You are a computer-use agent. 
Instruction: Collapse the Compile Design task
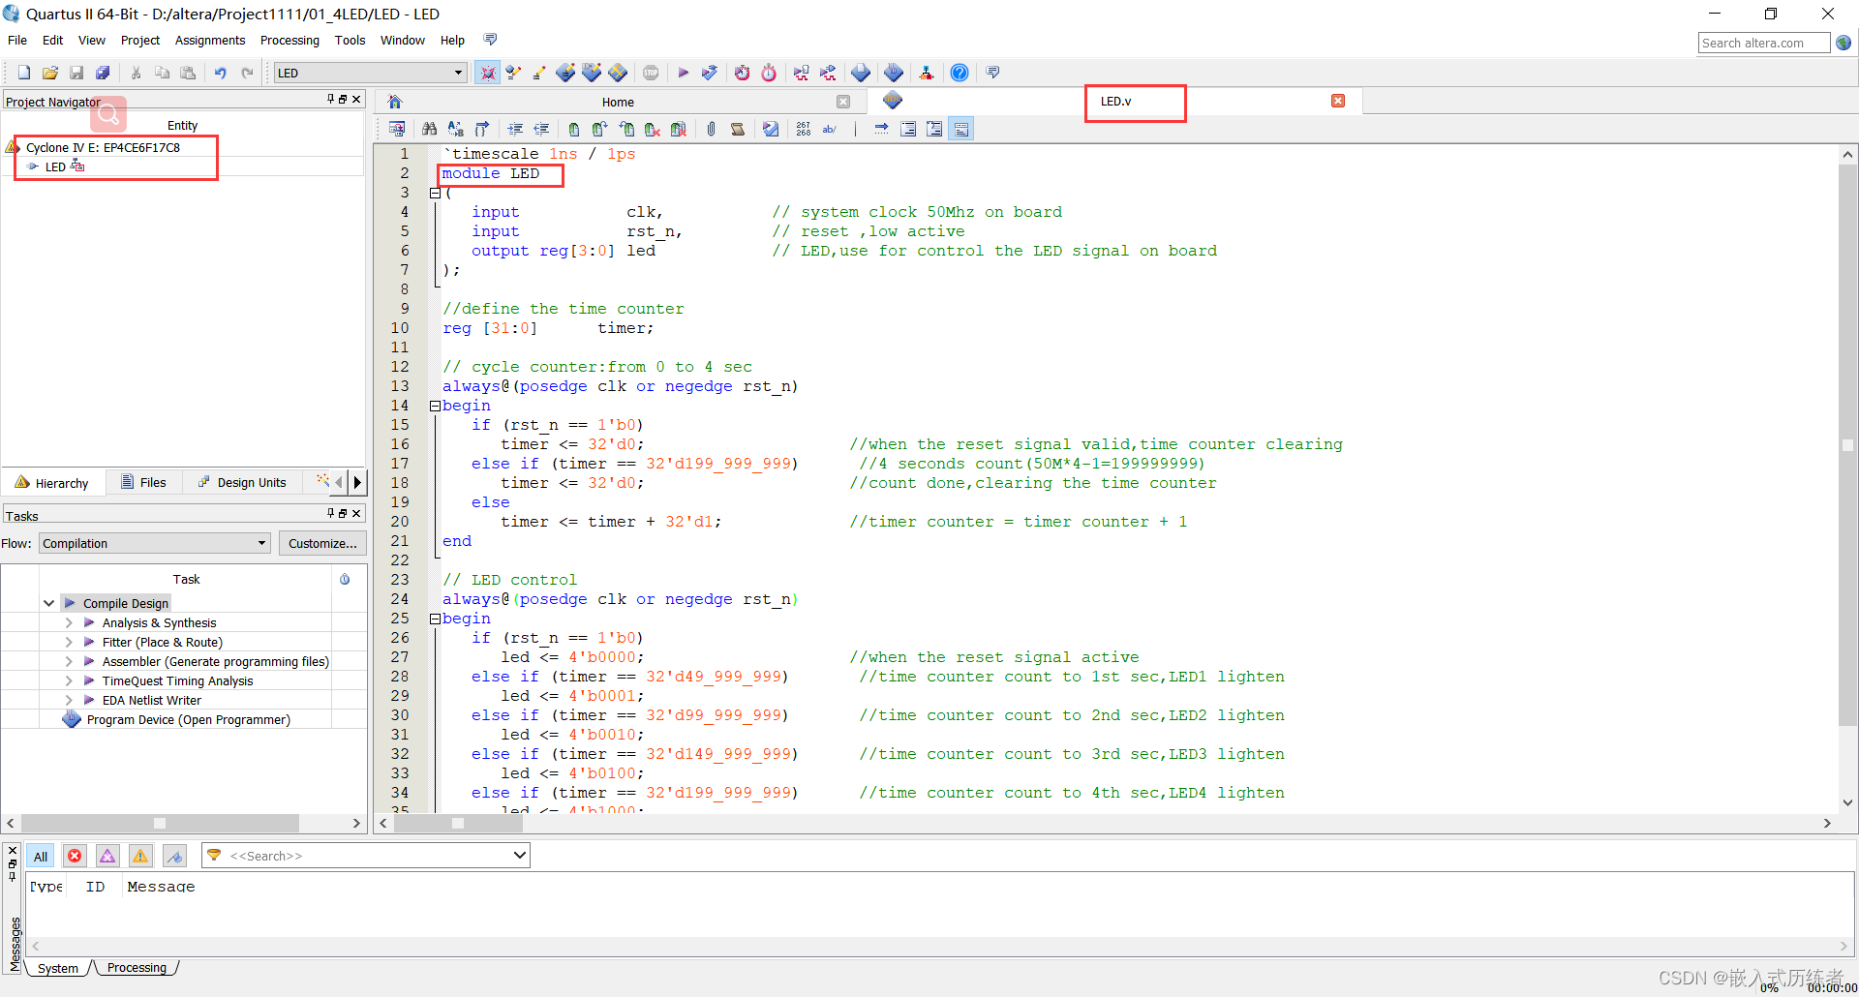pyautogui.click(x=48, y=603)
